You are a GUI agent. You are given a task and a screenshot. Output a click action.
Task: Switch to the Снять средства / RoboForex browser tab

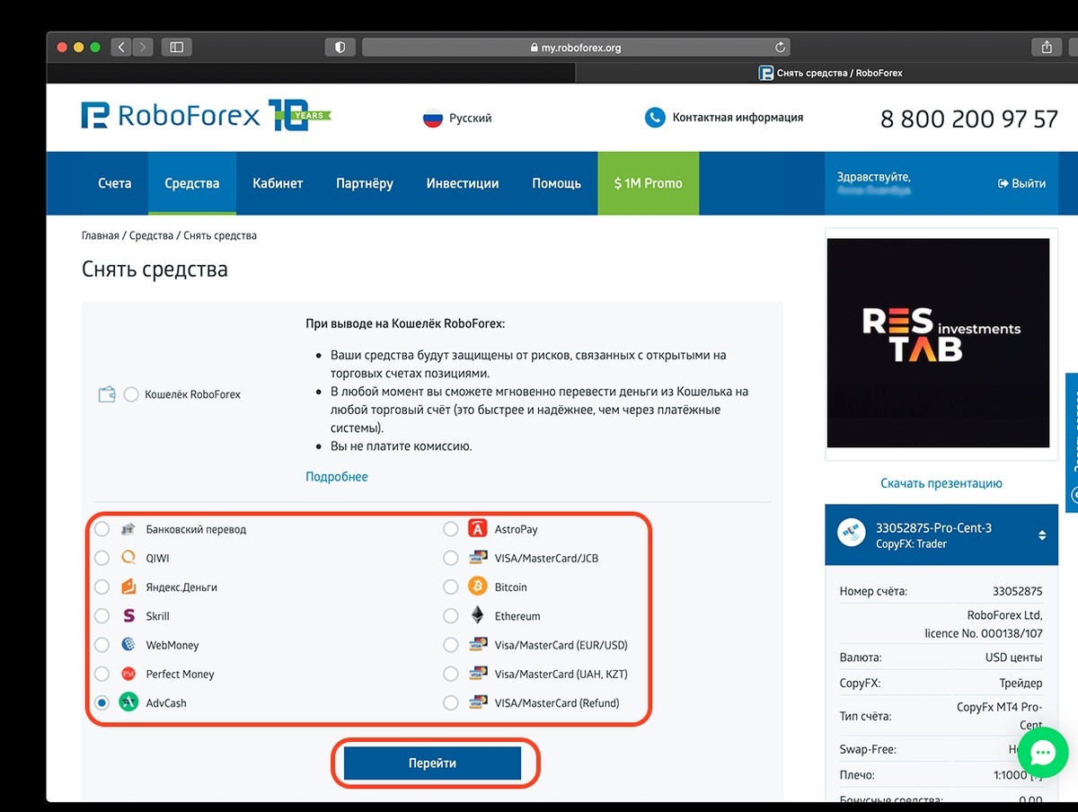coord(830,73)
